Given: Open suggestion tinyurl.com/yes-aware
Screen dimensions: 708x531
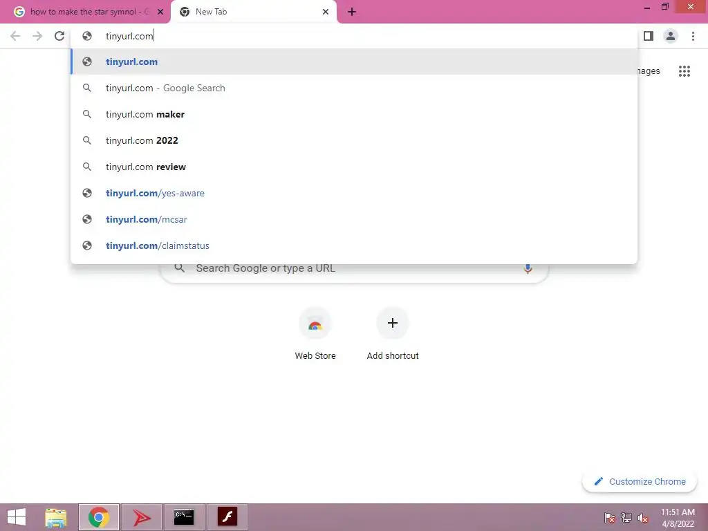Looking at the screenshot, I should pos(354,193).
